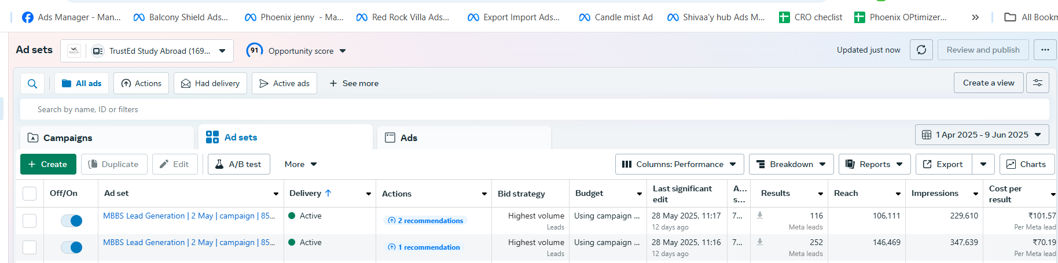Screen dimensions: 1058x263
Task: Open the Impressions column dropdown arrow
Action: [976, 194]
